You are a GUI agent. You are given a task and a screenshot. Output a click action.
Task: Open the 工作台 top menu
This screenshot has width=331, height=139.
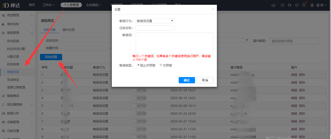point(49,5)
